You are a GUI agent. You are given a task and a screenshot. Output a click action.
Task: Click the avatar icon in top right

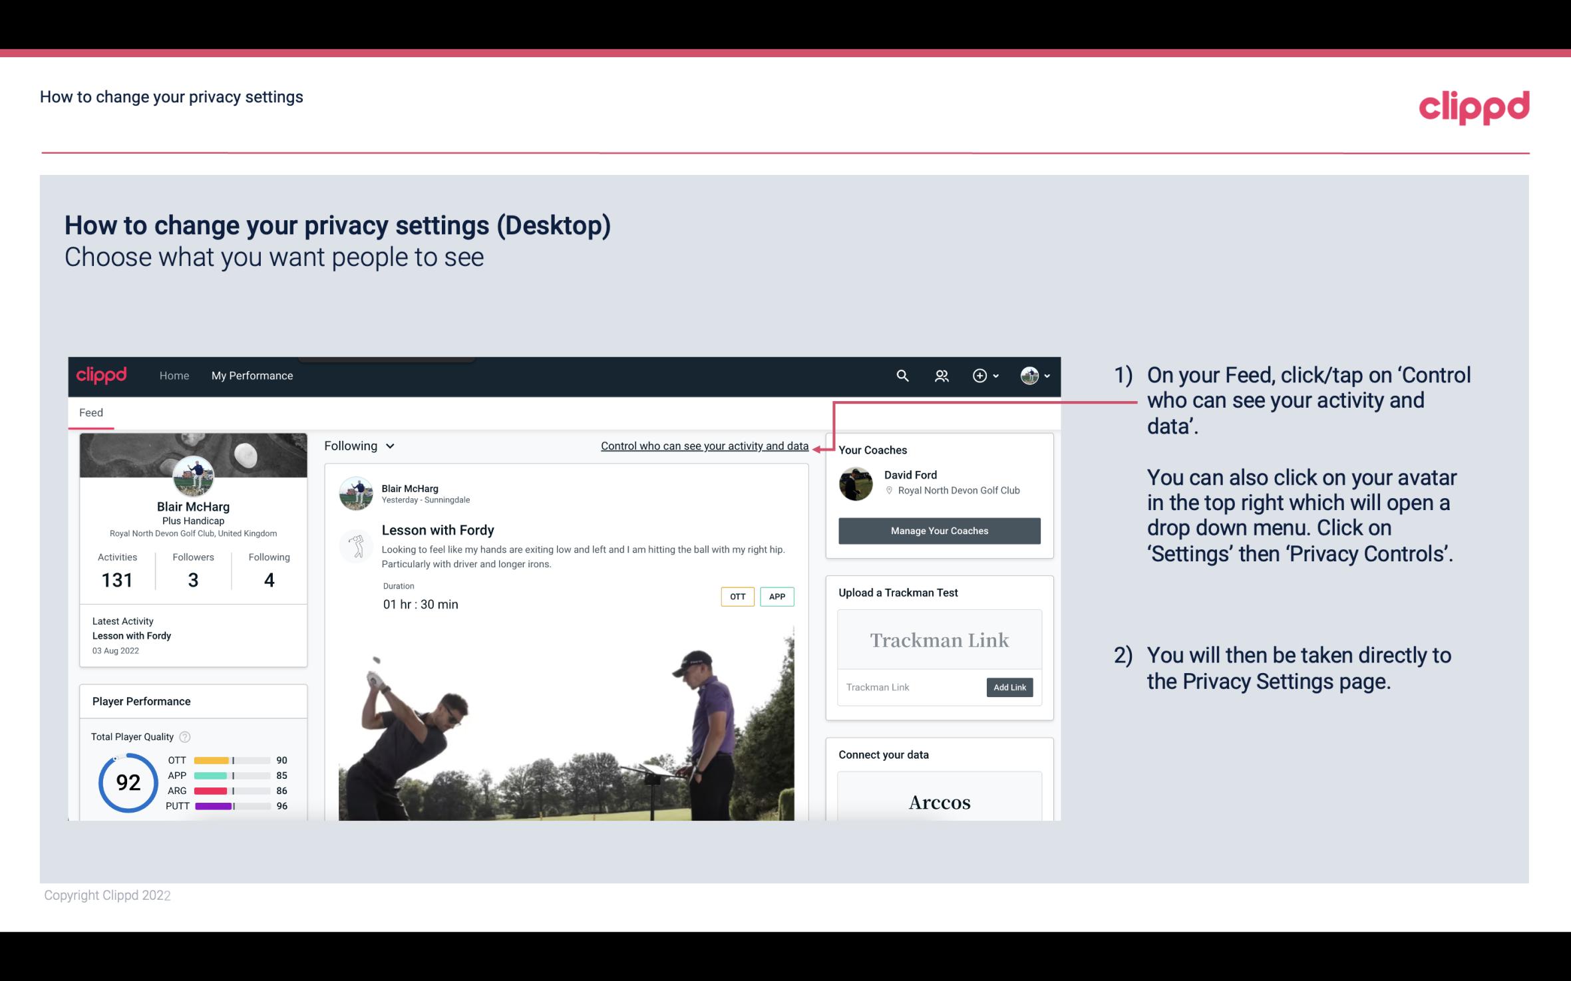(x=1029, y=375)
